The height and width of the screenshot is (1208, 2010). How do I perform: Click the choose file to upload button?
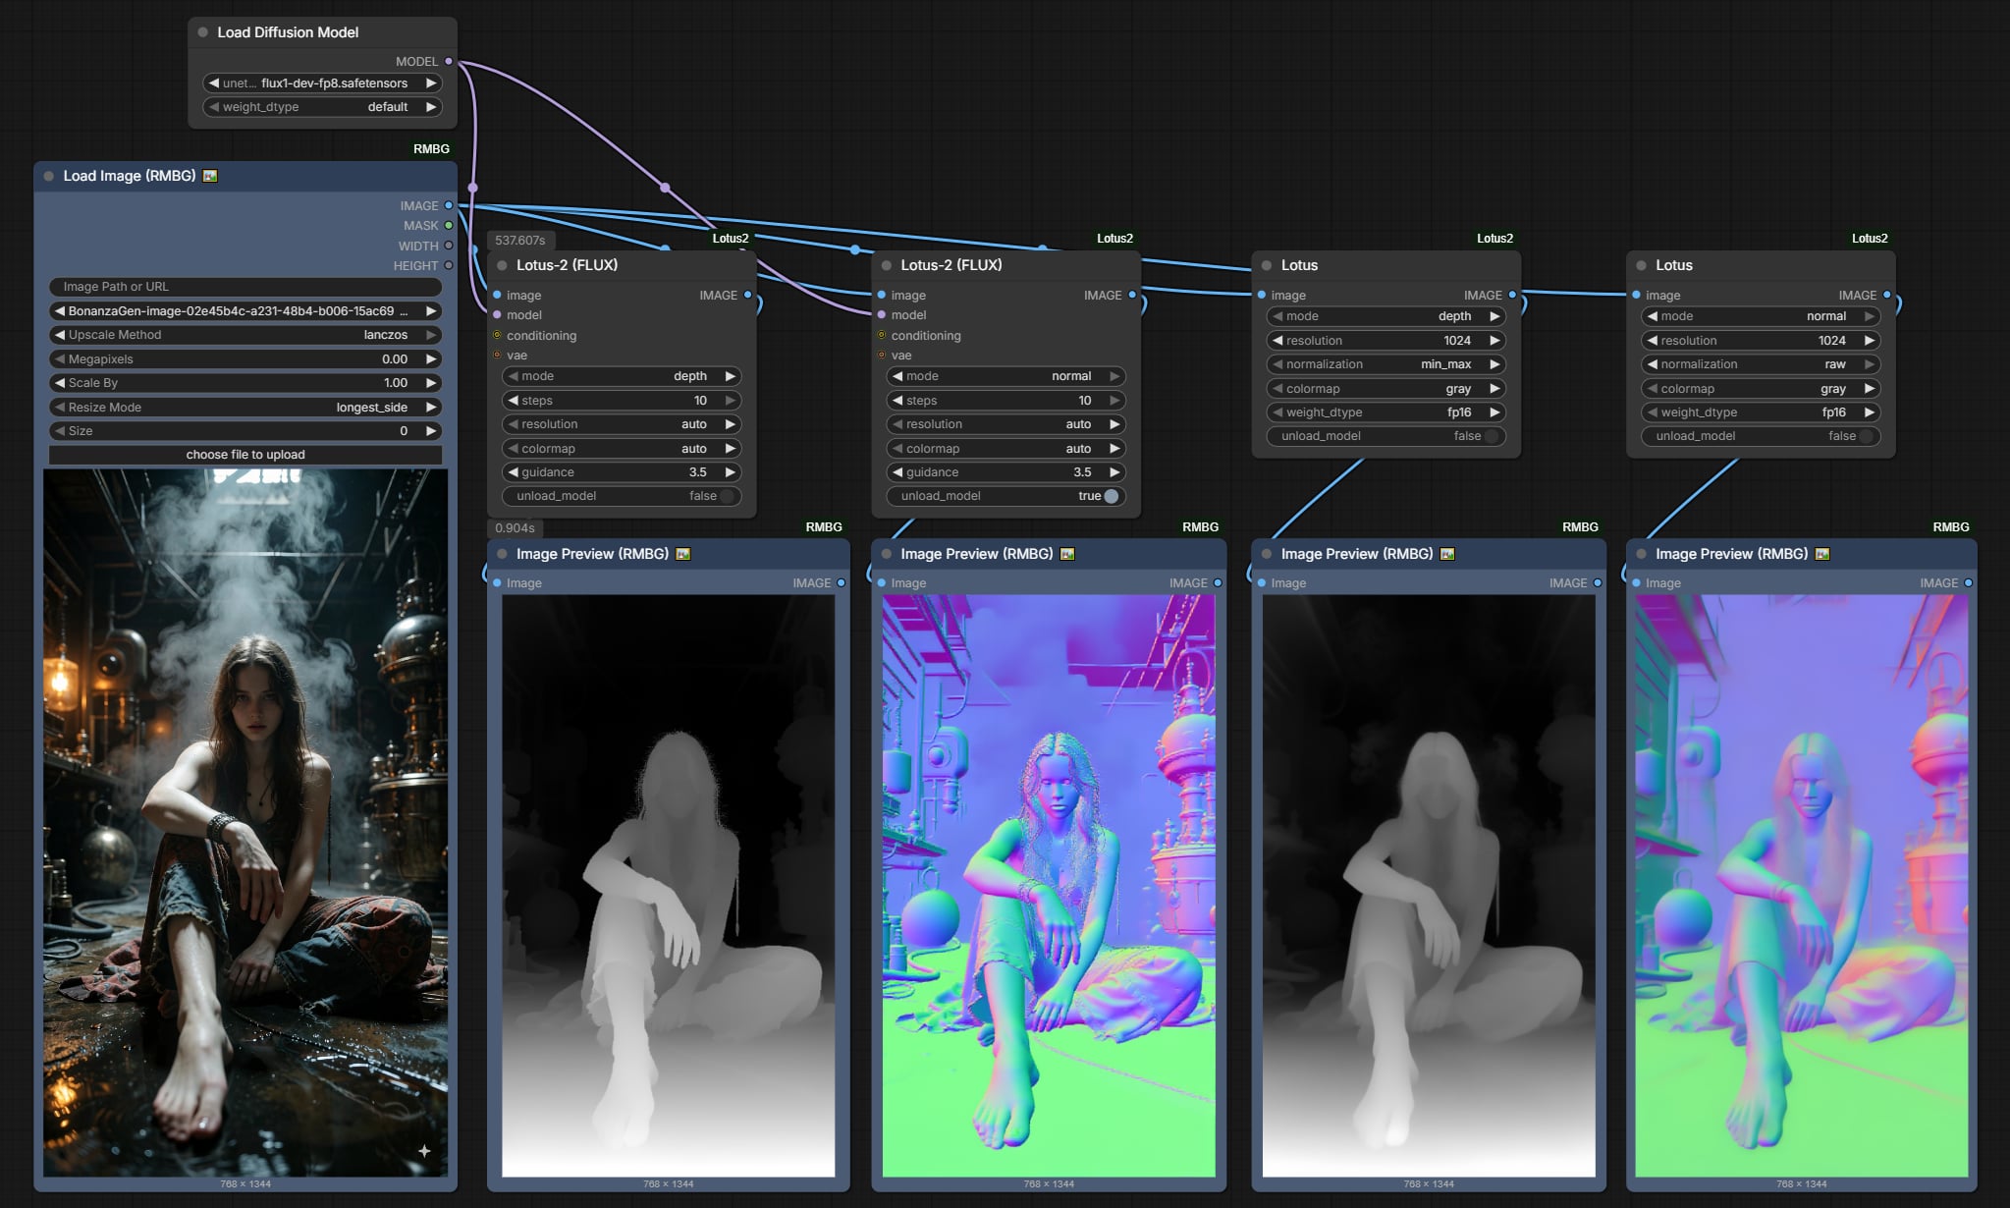pos(245,455)
